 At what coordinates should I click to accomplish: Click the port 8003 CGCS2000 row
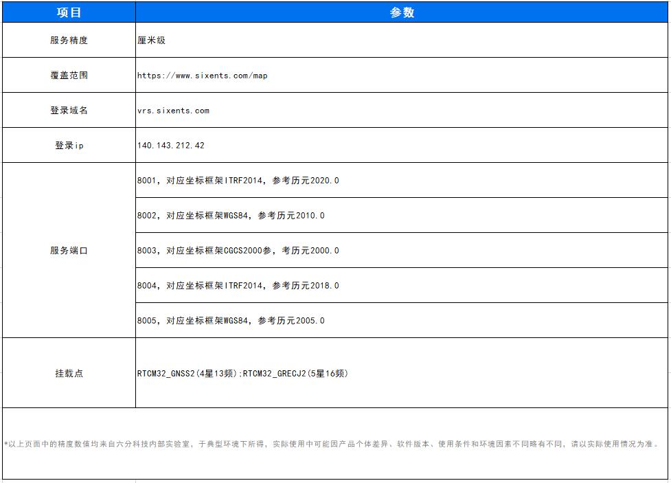pos(238,251)
